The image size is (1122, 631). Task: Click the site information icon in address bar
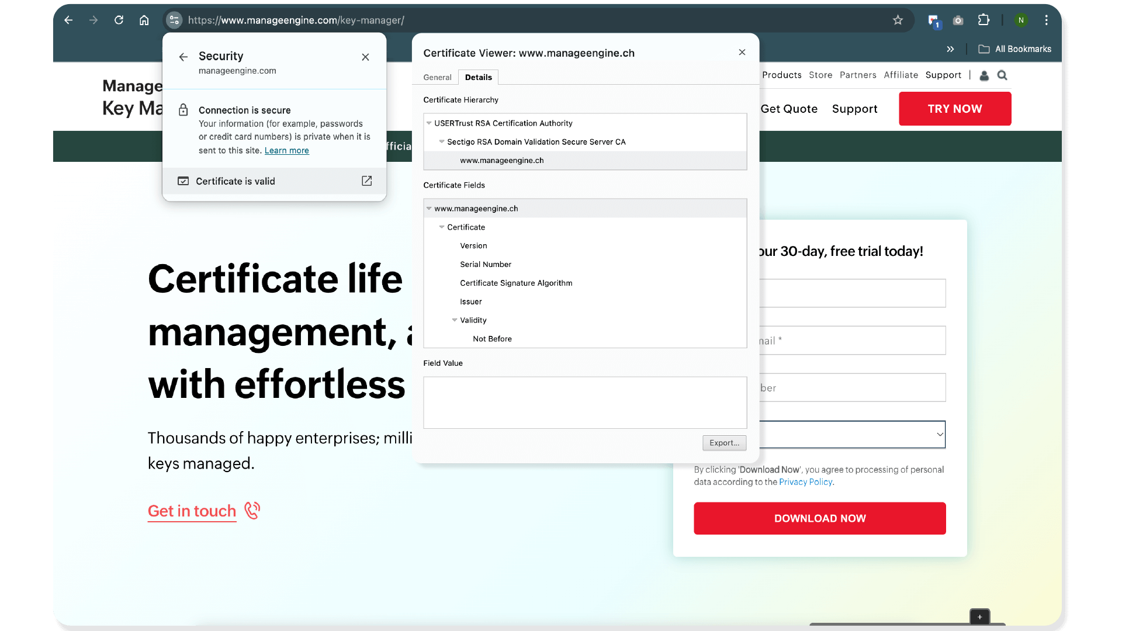pos(174,20)
